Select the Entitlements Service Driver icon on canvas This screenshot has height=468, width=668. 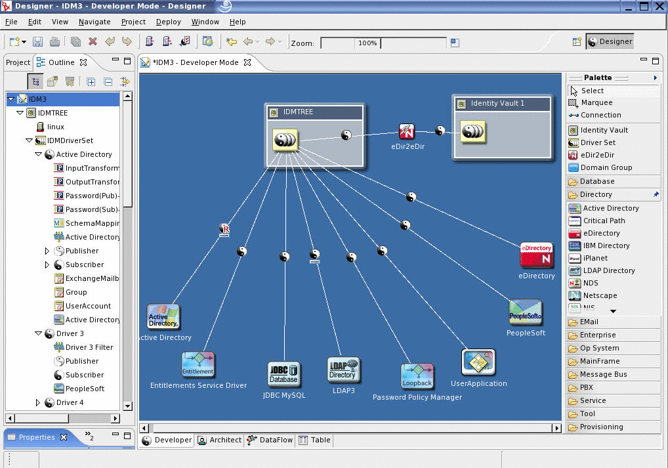pyautogui.click(x=198, y=364)
